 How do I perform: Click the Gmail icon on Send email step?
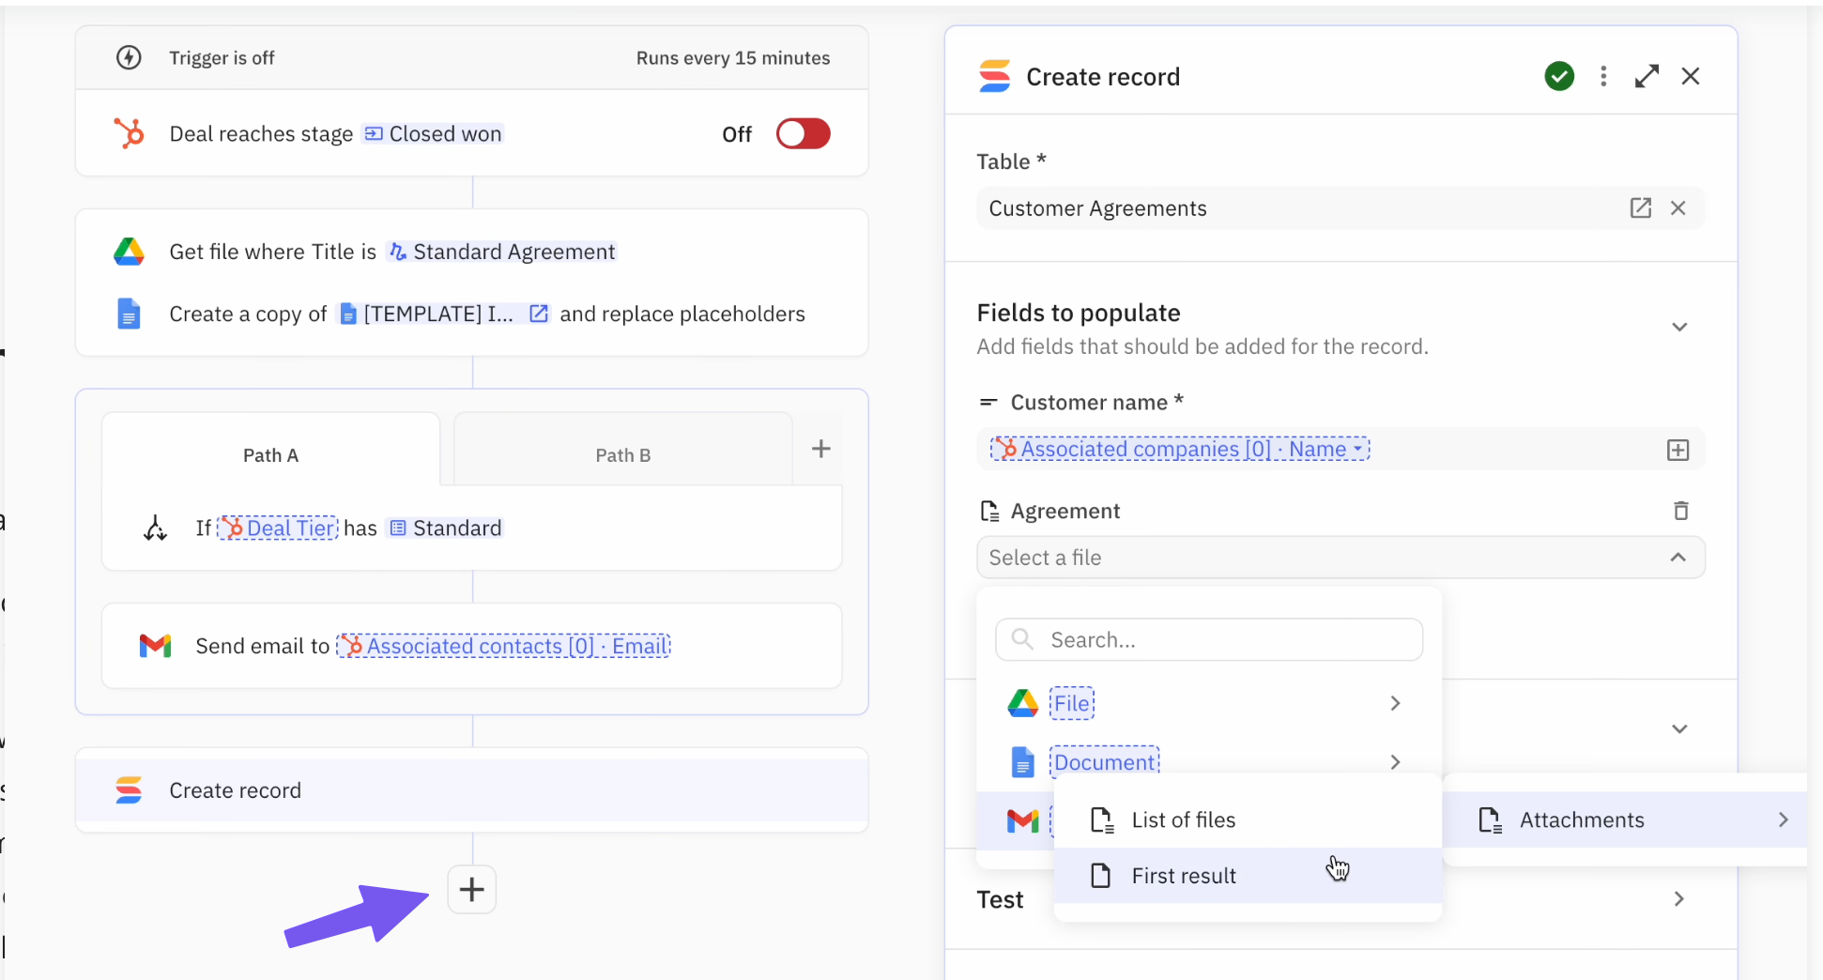[x=155, y=646]
